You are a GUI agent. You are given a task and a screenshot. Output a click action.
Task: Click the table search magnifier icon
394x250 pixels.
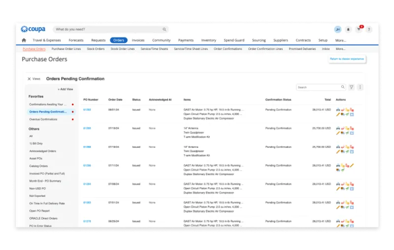343,87
